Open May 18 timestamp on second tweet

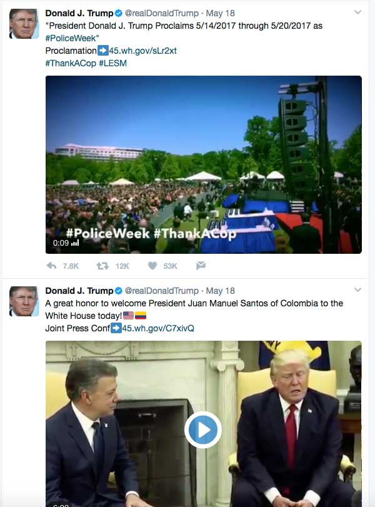[x=221, y=291]
